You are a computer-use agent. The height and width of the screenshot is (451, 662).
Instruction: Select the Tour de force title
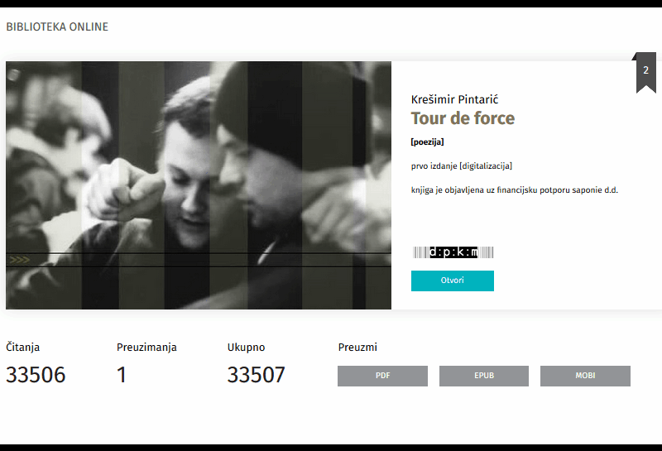point(463,118)
